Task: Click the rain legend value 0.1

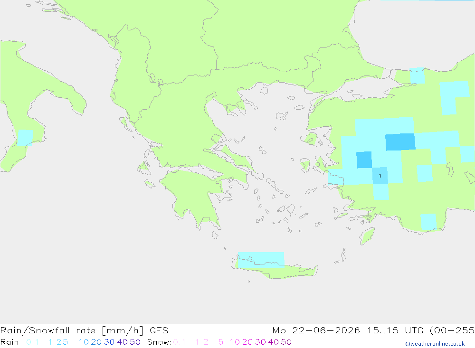Action: [32, 342]
